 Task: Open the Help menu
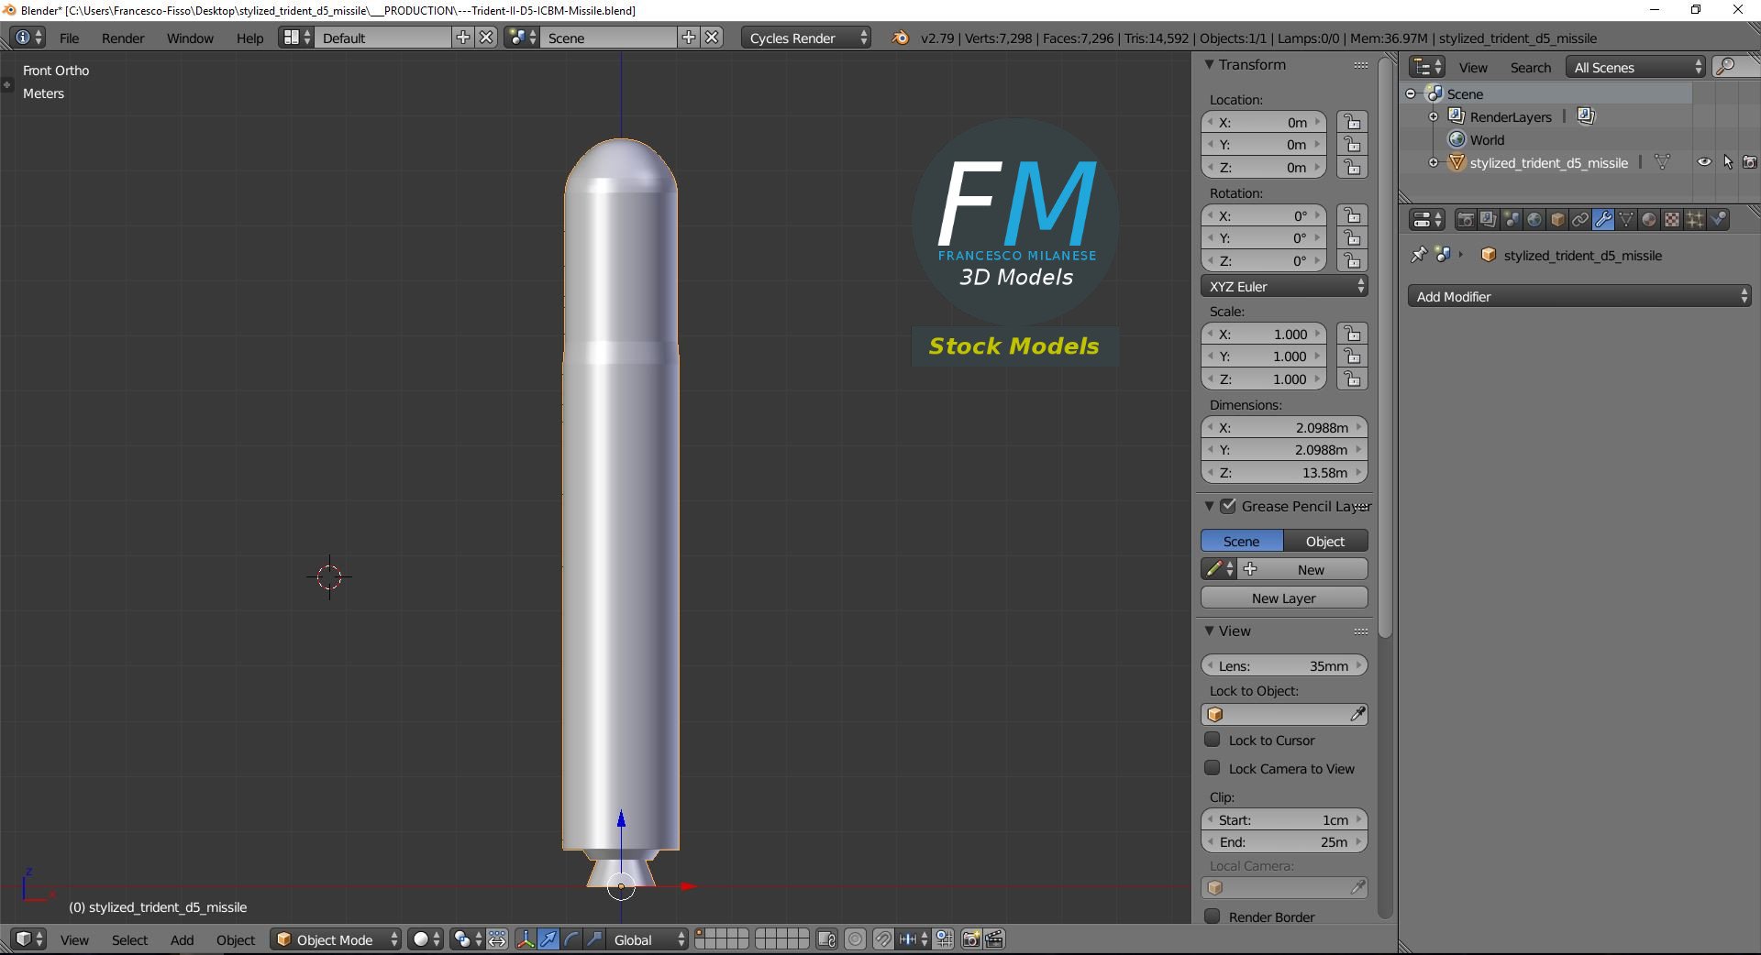tap(249, 38)
